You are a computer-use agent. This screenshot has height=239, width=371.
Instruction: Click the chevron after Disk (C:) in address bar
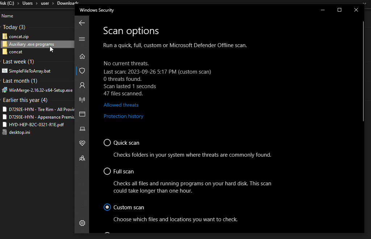(x=18, y=3)
